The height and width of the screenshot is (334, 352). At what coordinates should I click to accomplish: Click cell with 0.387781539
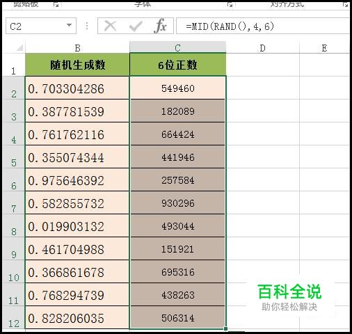tap(77, 111)
